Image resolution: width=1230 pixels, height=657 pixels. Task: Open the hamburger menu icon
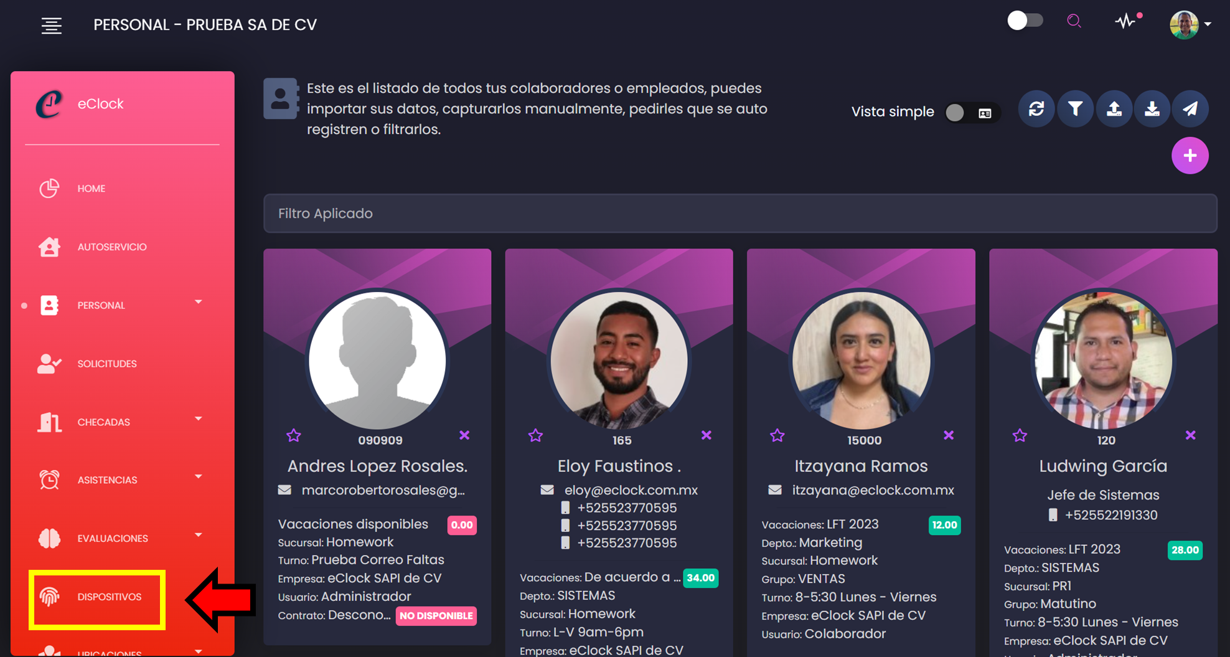[51, 26]
